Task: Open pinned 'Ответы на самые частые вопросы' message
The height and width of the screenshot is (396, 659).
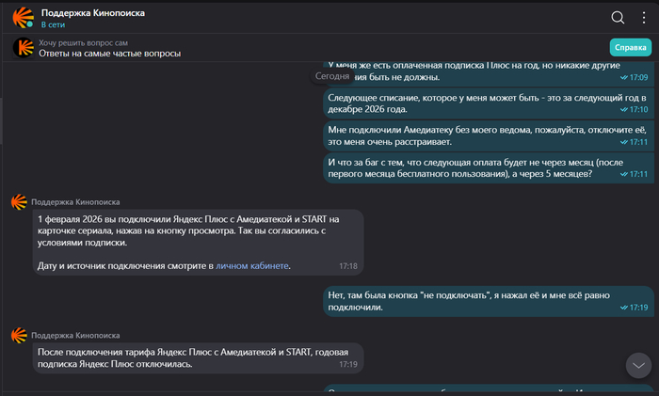Action: [109, 54]
